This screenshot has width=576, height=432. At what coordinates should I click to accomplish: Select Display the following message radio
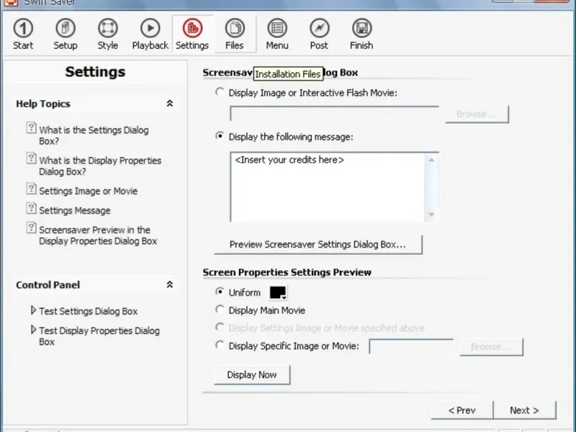pos(220,136)
